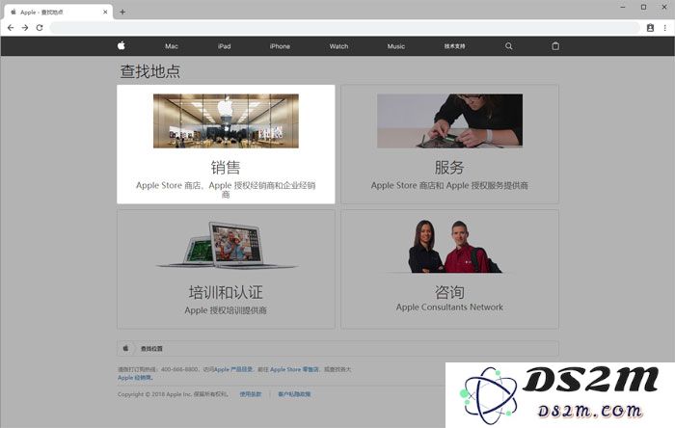
Task: Go back with the browser back arrow
Action: [x=11, y=28]
